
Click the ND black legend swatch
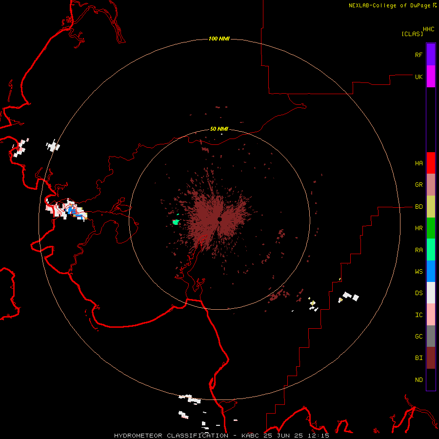point(431,379)
